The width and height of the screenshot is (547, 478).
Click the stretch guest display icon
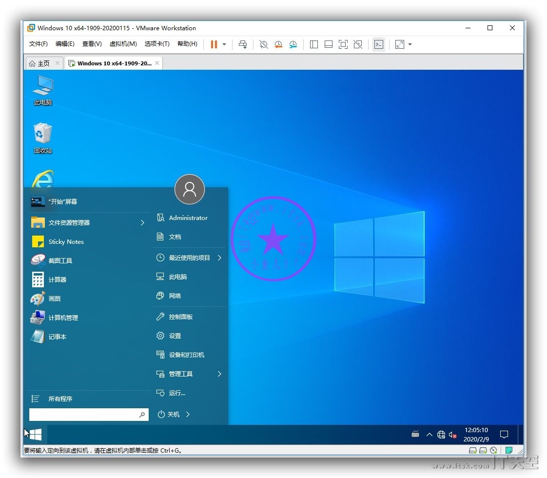(399, 44)
